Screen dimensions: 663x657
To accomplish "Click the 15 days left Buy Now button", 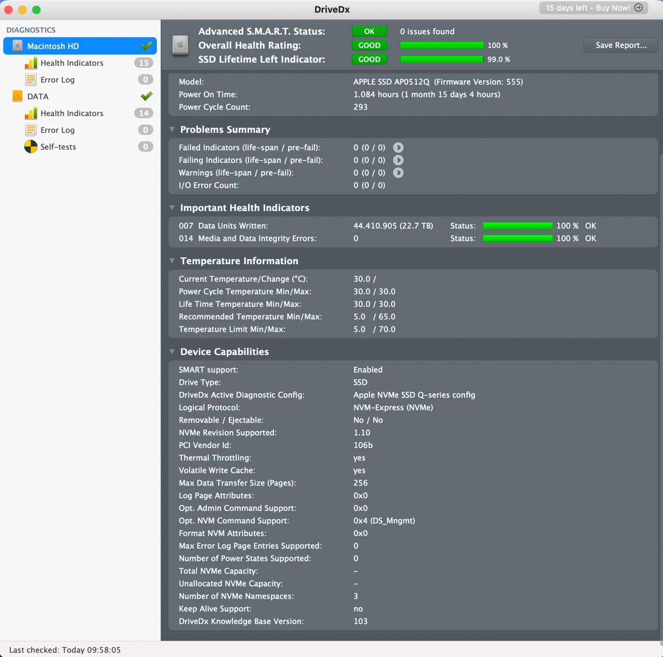I will point(594,8).
